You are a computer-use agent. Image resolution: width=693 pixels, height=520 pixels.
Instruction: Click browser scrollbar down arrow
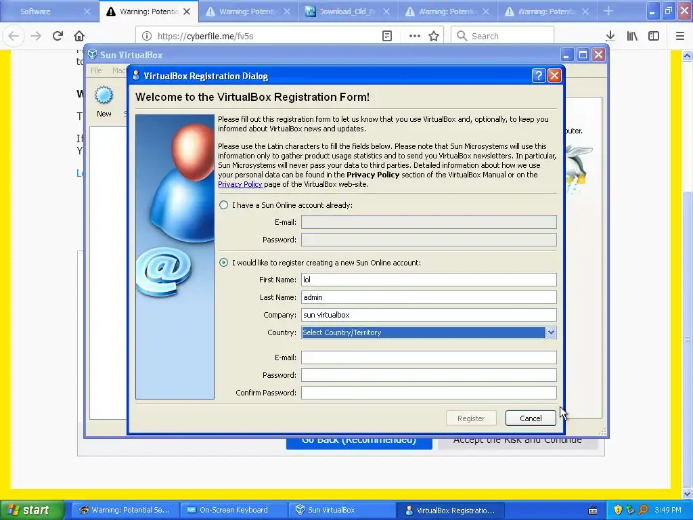pyautogui.click(x=687, y=494)
